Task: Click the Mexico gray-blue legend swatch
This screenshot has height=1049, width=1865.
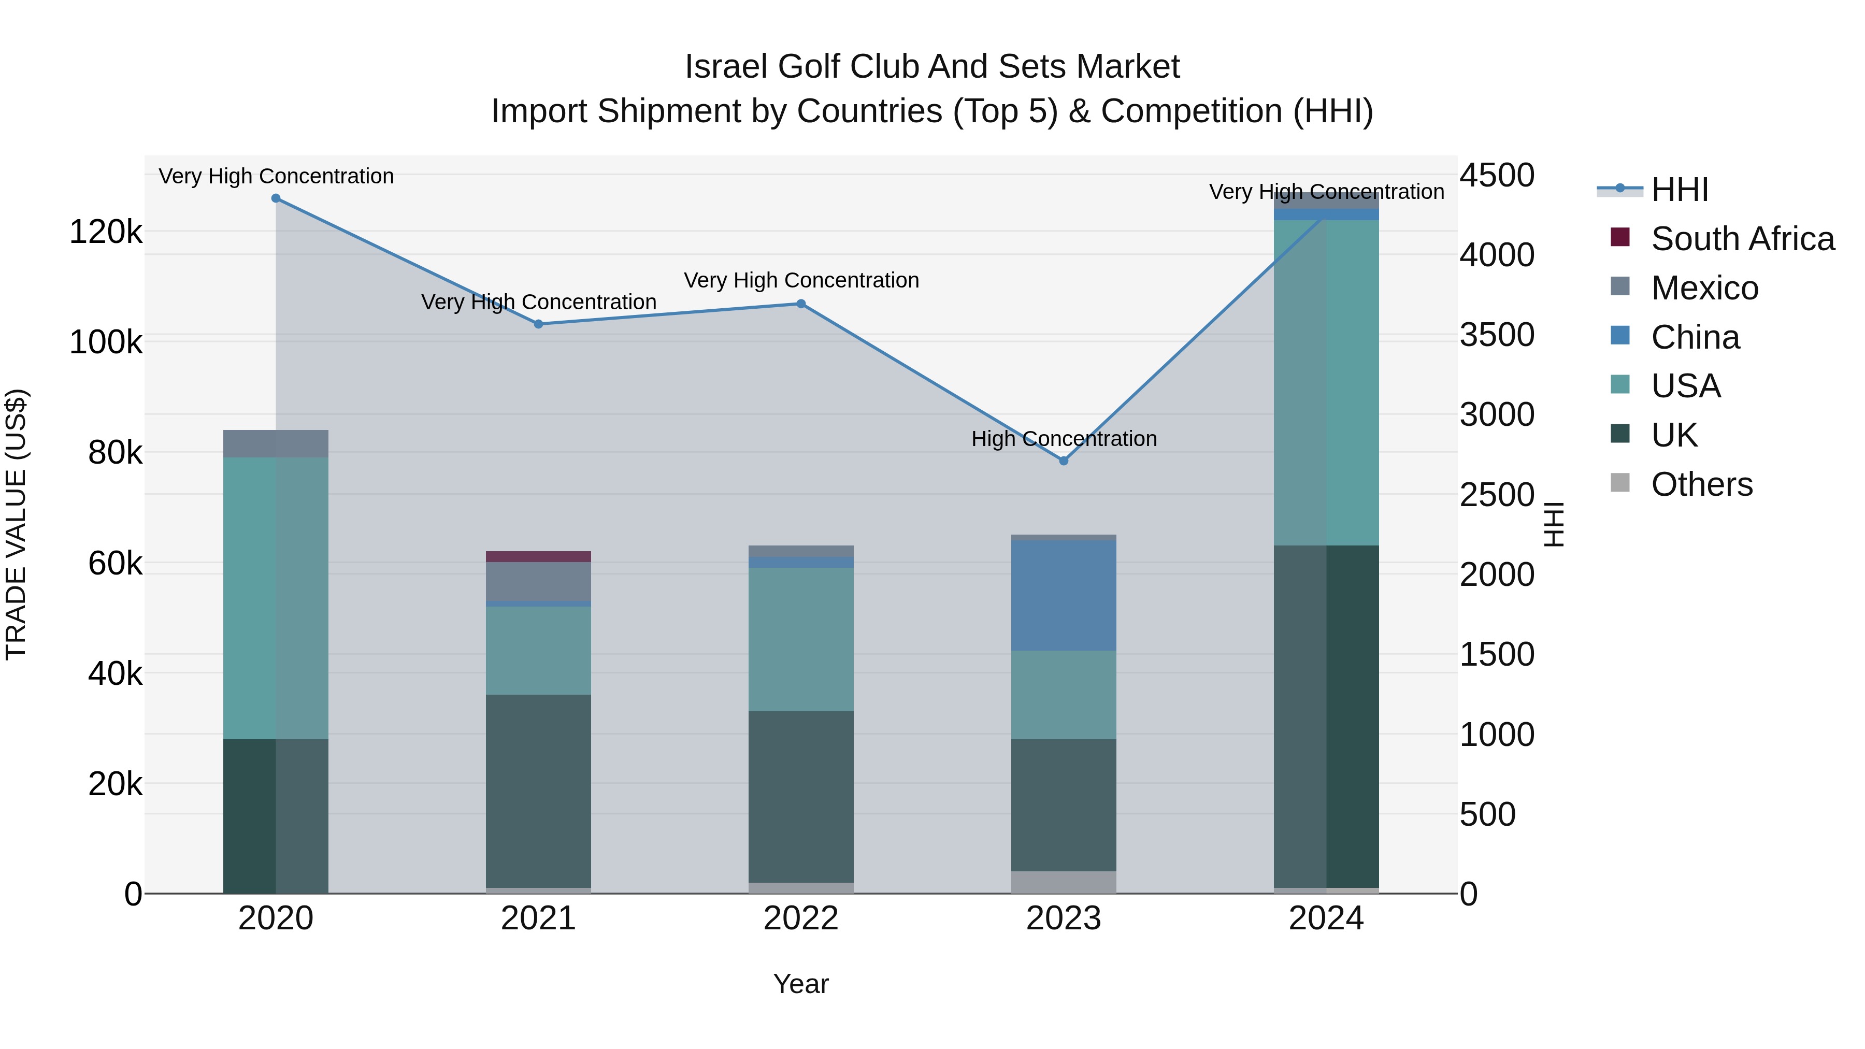Action: tap(1620, 286)
